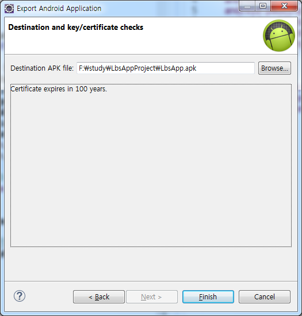Focus the Destination APK file path field
Screen dimensions: 302x316
[x=166, y=68]
